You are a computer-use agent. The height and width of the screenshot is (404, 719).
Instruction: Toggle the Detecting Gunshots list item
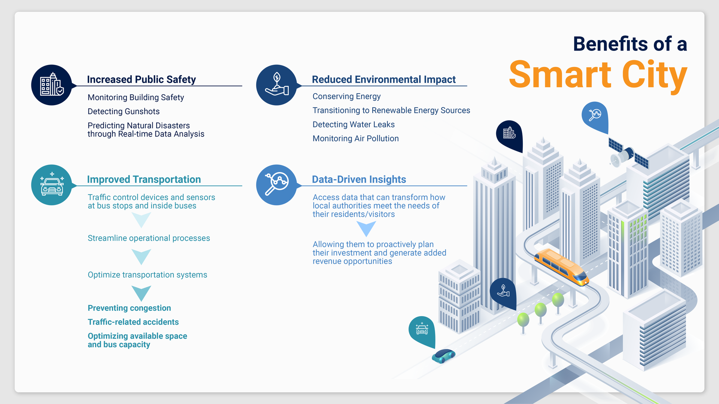click(124, 111)
